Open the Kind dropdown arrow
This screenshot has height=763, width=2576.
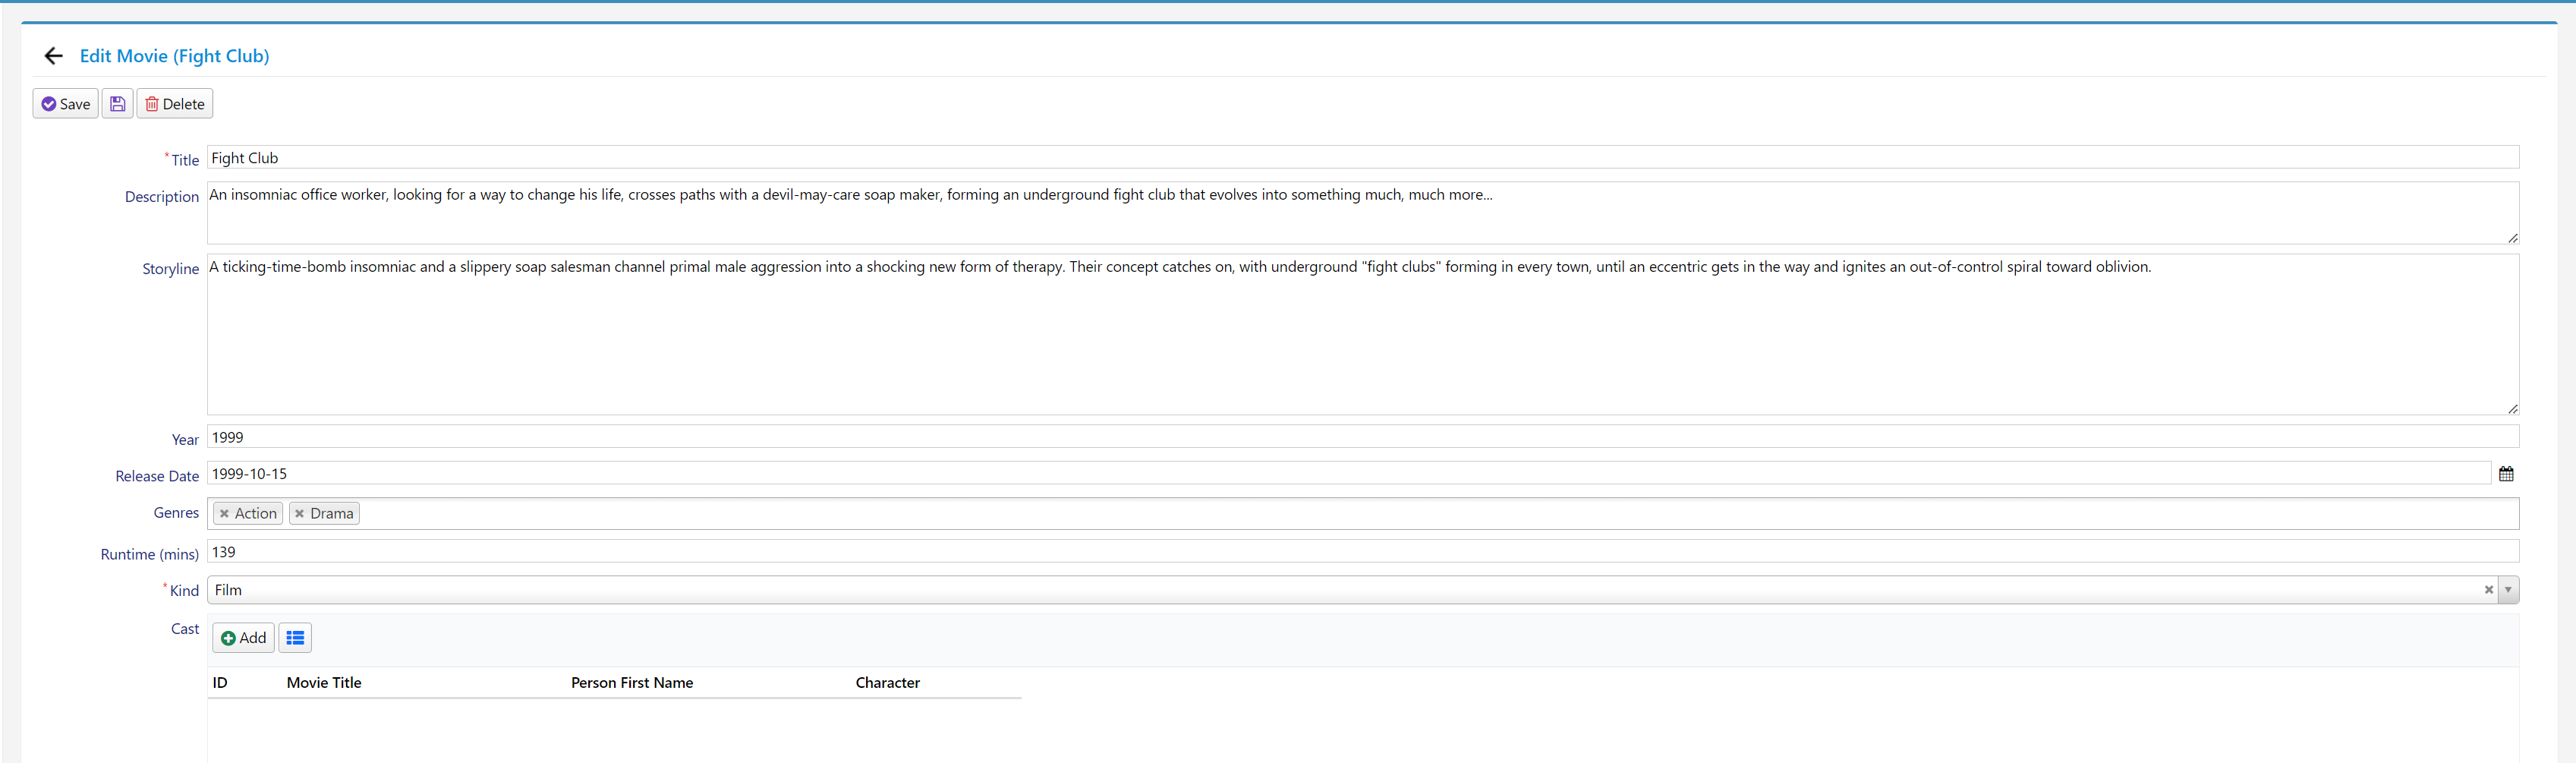2507,590
